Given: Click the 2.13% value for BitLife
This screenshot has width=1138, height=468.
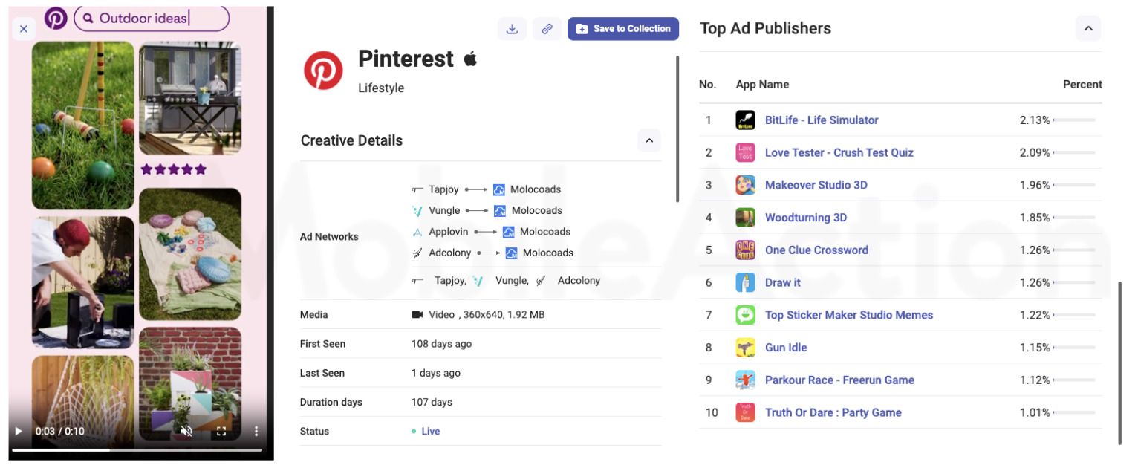Looking at the screenshot, I should pyautogui.click(x=1035, y=120).
